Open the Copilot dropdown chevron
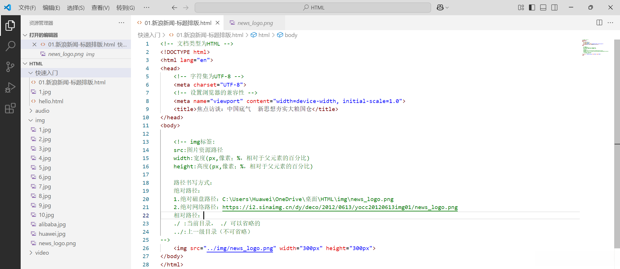The width and height of the screenshot is (620, 269). click(x=447, y=8)
